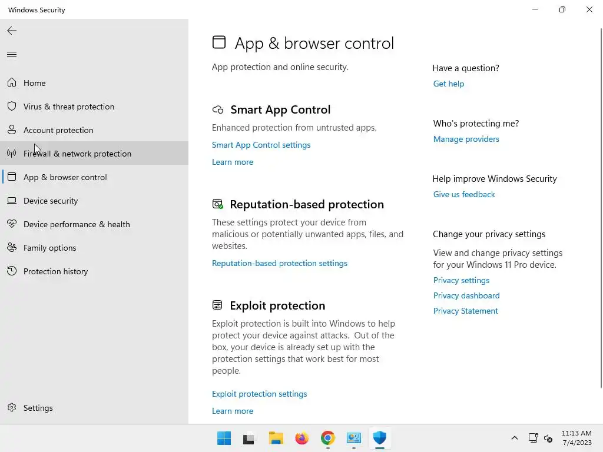
Task: Restore down the Windows Security window
Action: click(562, 9)
